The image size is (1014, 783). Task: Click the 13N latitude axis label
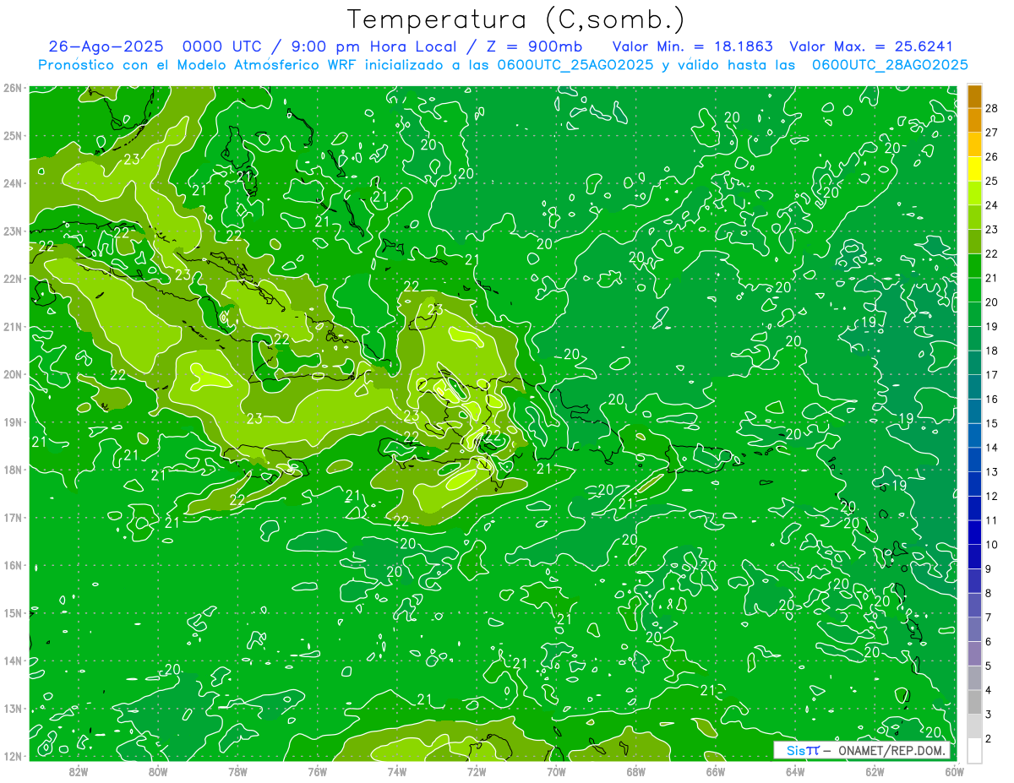coord(13,708)
